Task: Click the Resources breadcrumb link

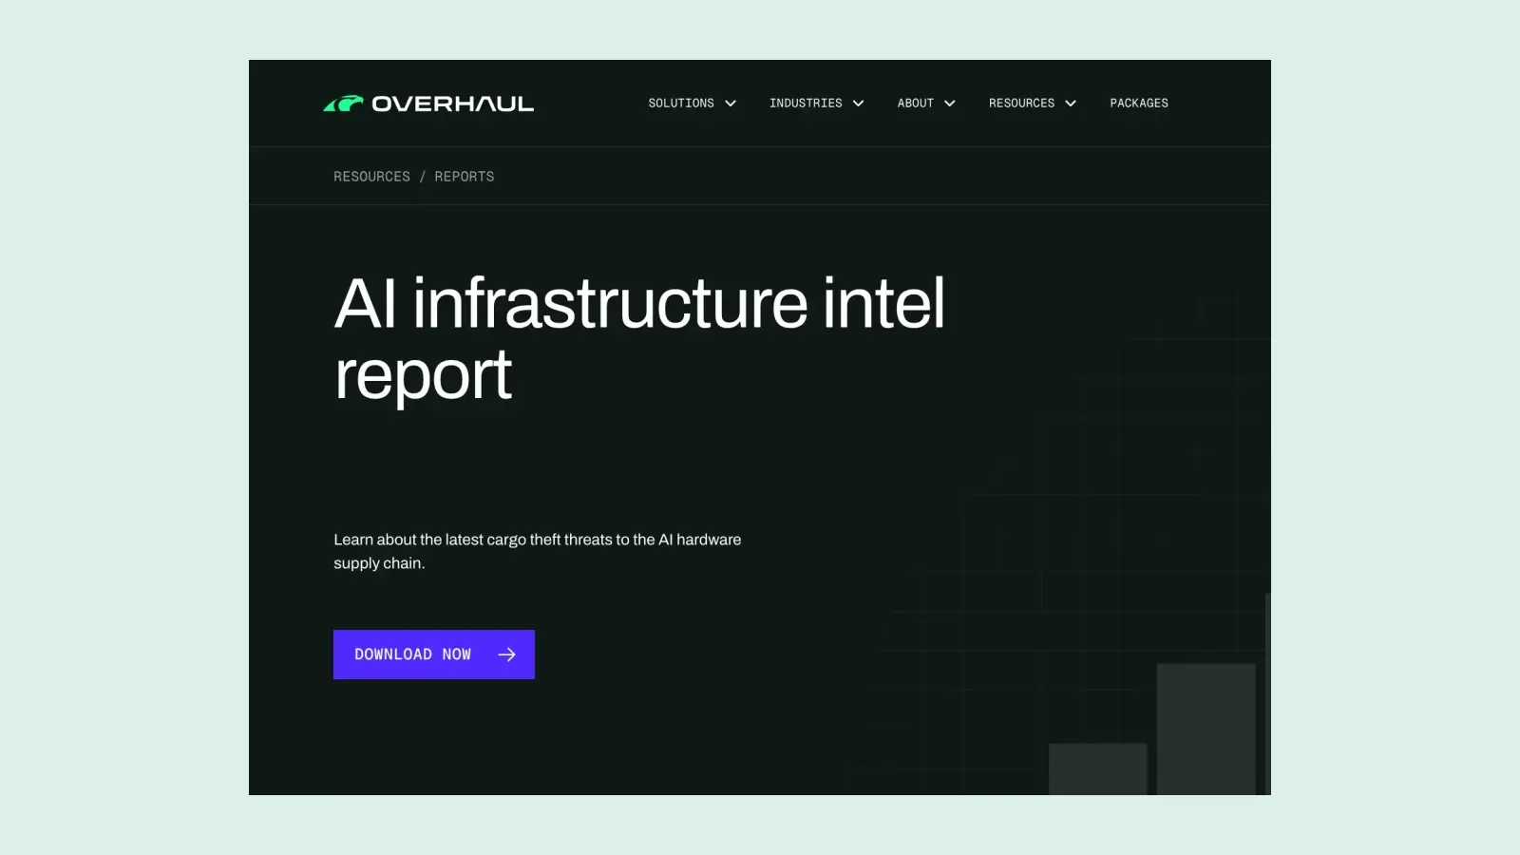Action: click(371, 177)
